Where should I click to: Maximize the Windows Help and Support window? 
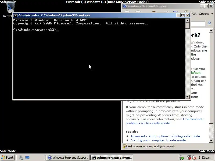(206, 6)
